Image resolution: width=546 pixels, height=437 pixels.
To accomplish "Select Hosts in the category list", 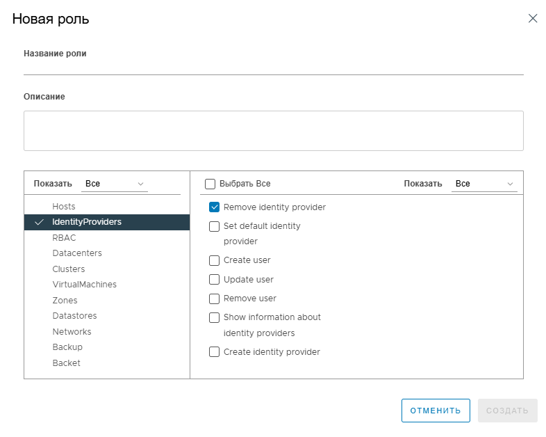I will (107, 207).
